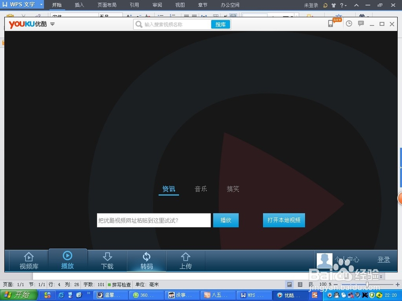The height and width of the screenshot is (301, 402).
Task: Switch to the 搞笑 tab
Action: (x=233, y=189)
